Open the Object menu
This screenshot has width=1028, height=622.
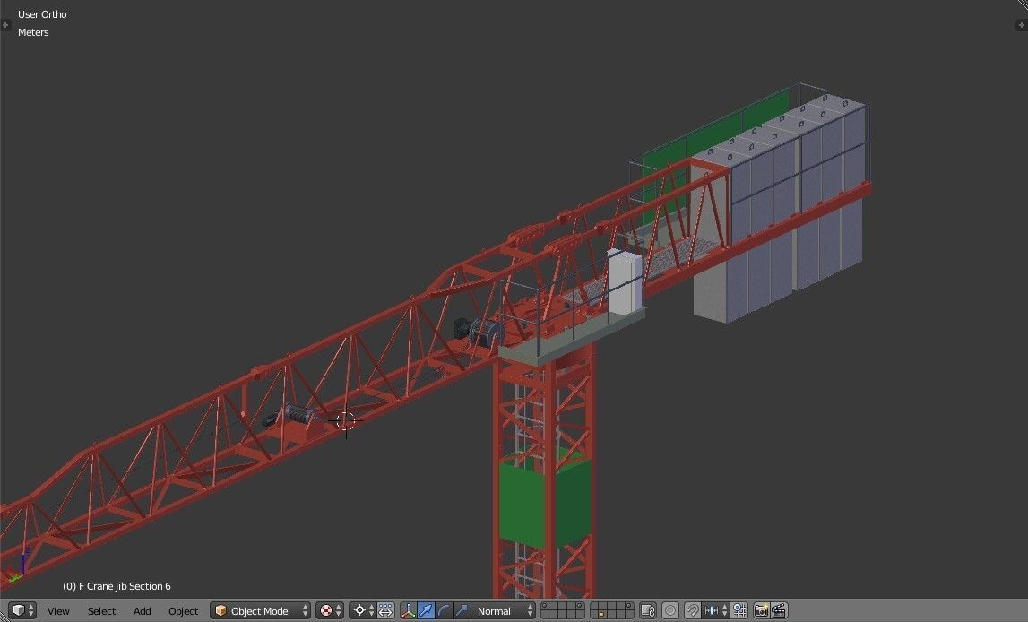183,610
